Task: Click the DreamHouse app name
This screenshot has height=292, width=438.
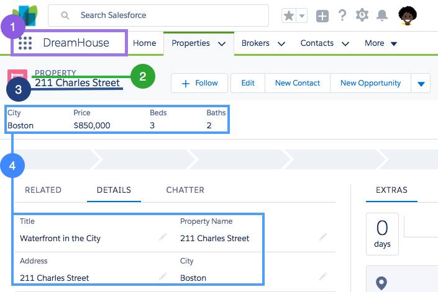Action: click(x=76, y=43)
